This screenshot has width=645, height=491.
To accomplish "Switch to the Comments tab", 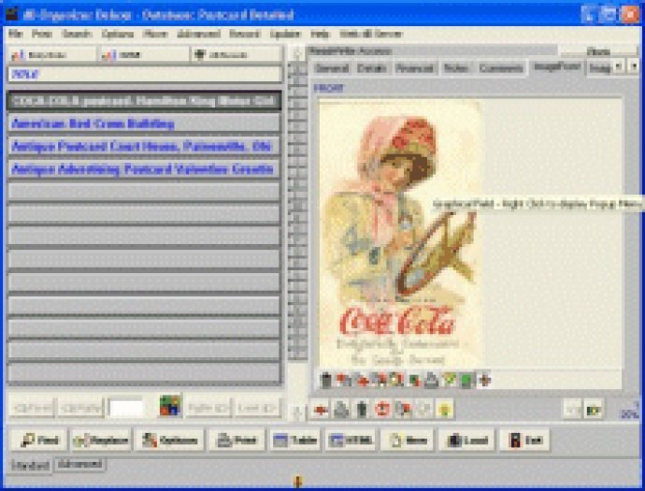I will point(501,68).
